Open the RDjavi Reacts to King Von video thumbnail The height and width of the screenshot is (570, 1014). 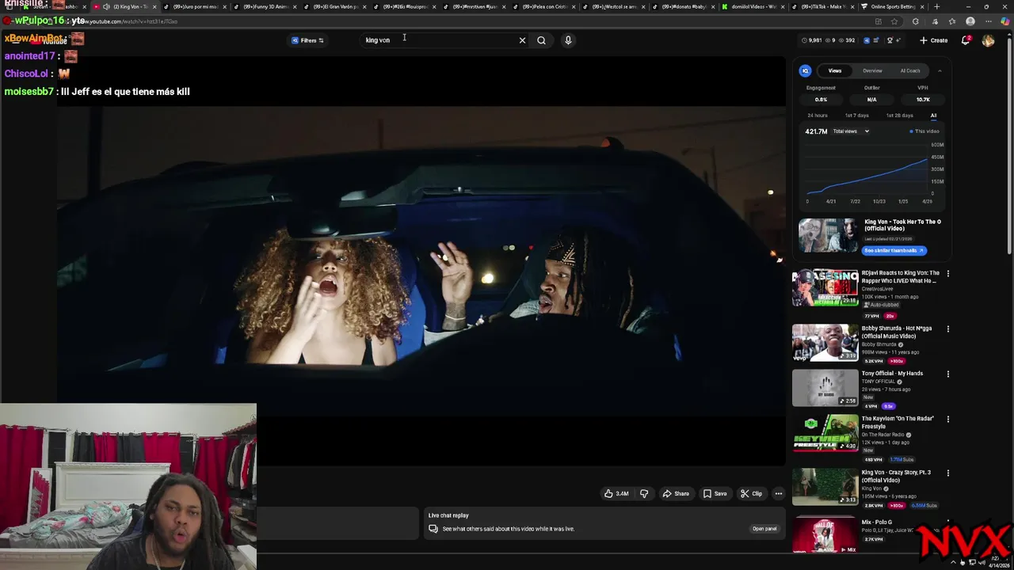point(825,288)
